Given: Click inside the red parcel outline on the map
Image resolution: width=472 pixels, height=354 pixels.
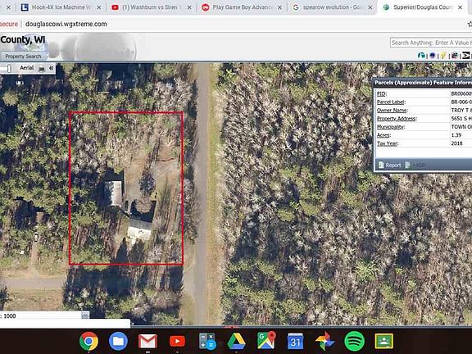Looking at the screenshot, I should pyautogui.click(x=126, y=188).
